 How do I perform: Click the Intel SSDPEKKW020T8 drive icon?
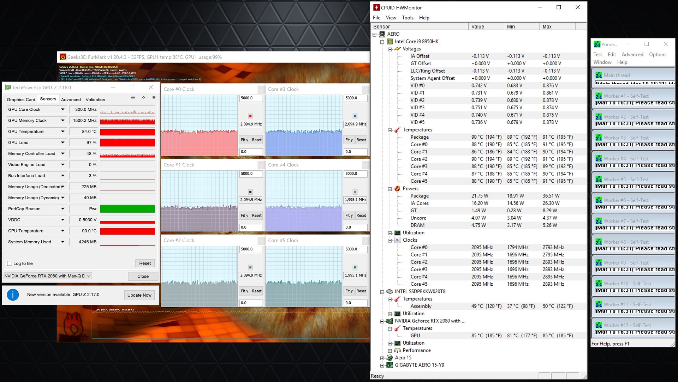tap(389, 292)
